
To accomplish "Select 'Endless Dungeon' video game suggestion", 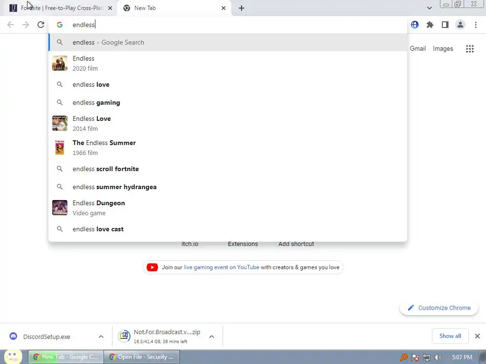I will tap(228, 208).
